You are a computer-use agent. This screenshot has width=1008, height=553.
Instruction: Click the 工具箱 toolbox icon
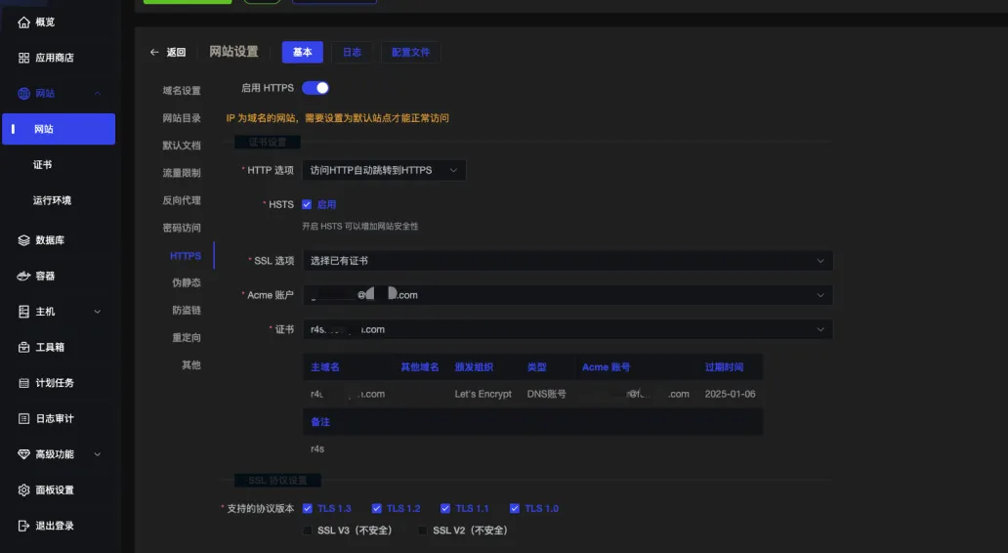[x=24, y=347]
